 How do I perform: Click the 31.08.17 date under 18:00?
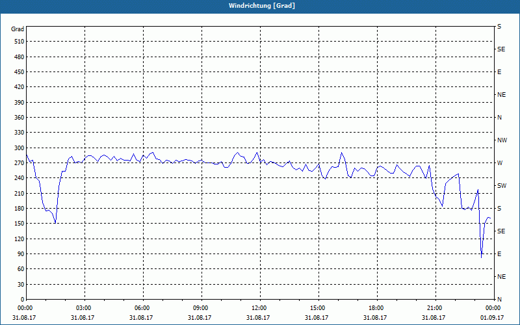pyautogui.click(x=375, y=317)
